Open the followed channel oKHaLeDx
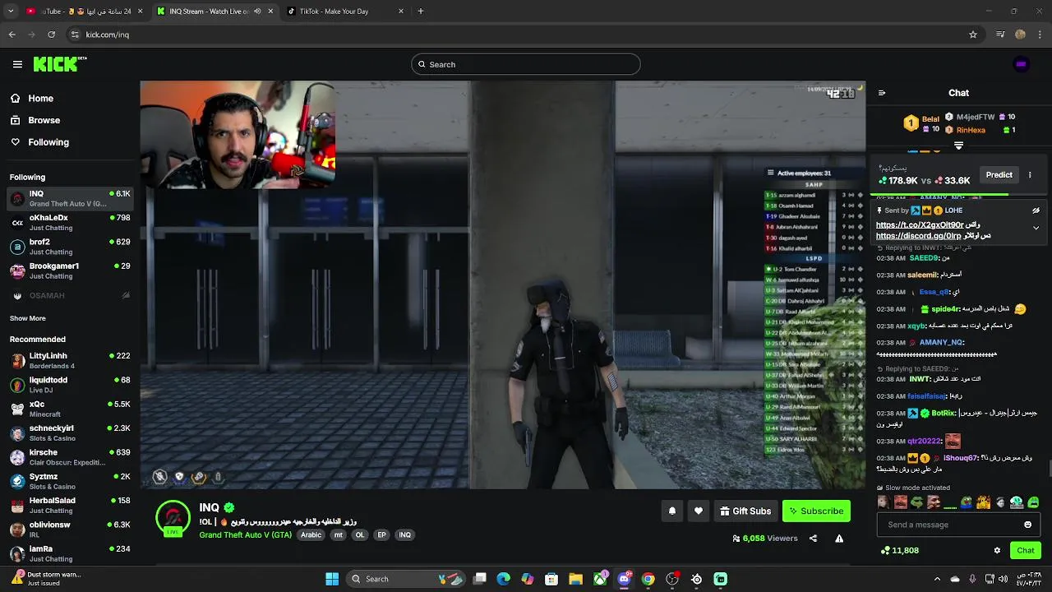The width and height of the screenshot is (1052, 592). click(x=70, y=223)
